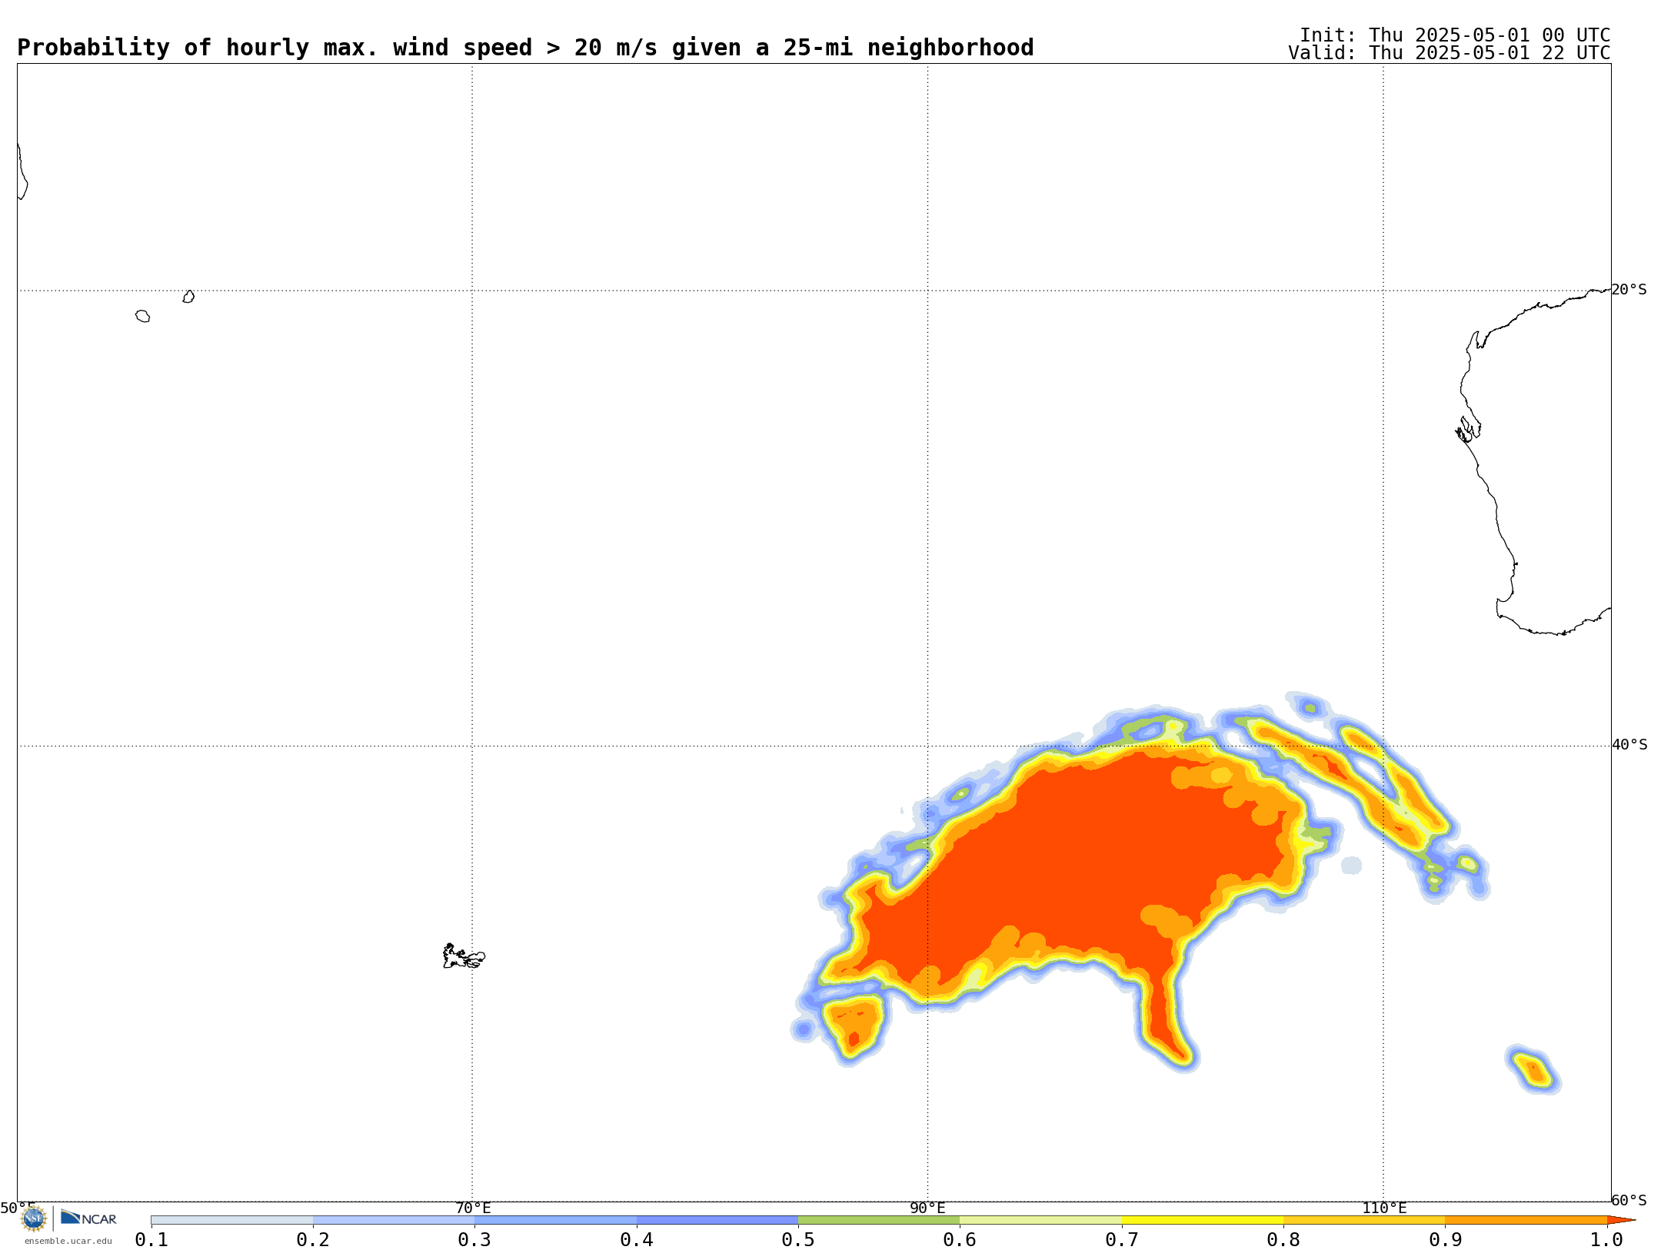Open the ensemble.ucar.edu link text
1661x1250 pixels.
click(68, 1241)
